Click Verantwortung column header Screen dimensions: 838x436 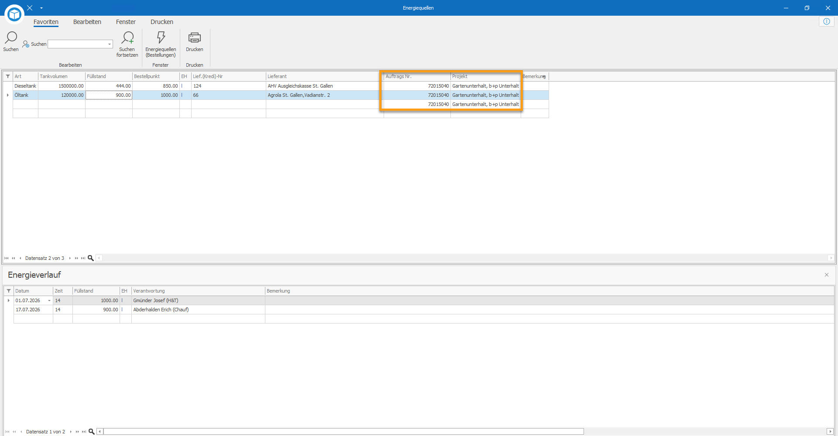coord(198,291)
